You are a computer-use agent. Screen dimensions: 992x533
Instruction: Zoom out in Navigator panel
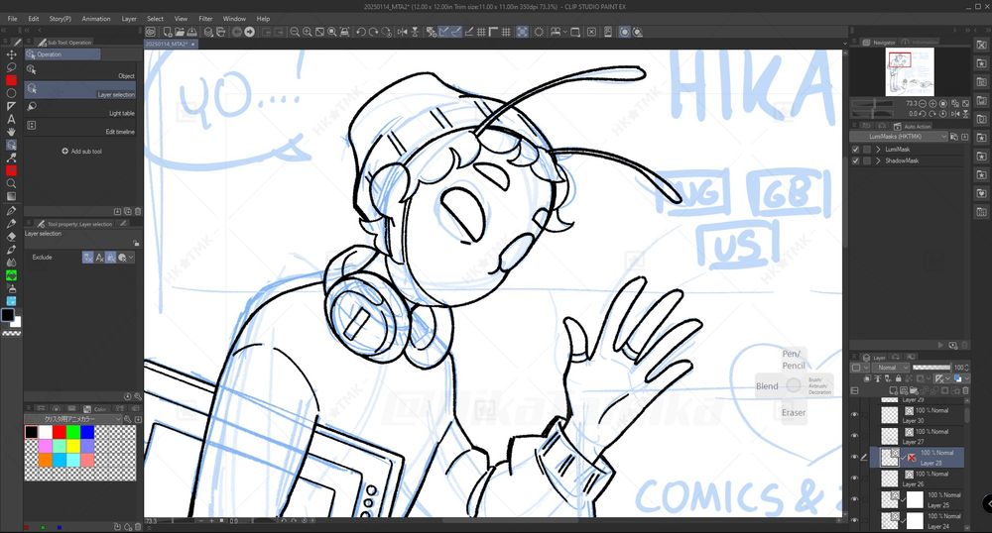tap(923, 104)
